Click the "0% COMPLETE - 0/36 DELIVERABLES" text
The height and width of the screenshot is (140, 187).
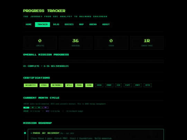pyautogui.click(x=46, y=66)
